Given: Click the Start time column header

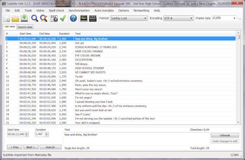Looking at the screenshot, I should point(28,34).
